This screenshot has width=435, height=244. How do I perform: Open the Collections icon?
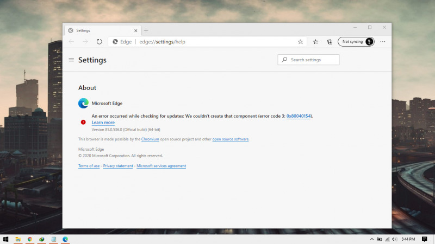tap(330, 42)
